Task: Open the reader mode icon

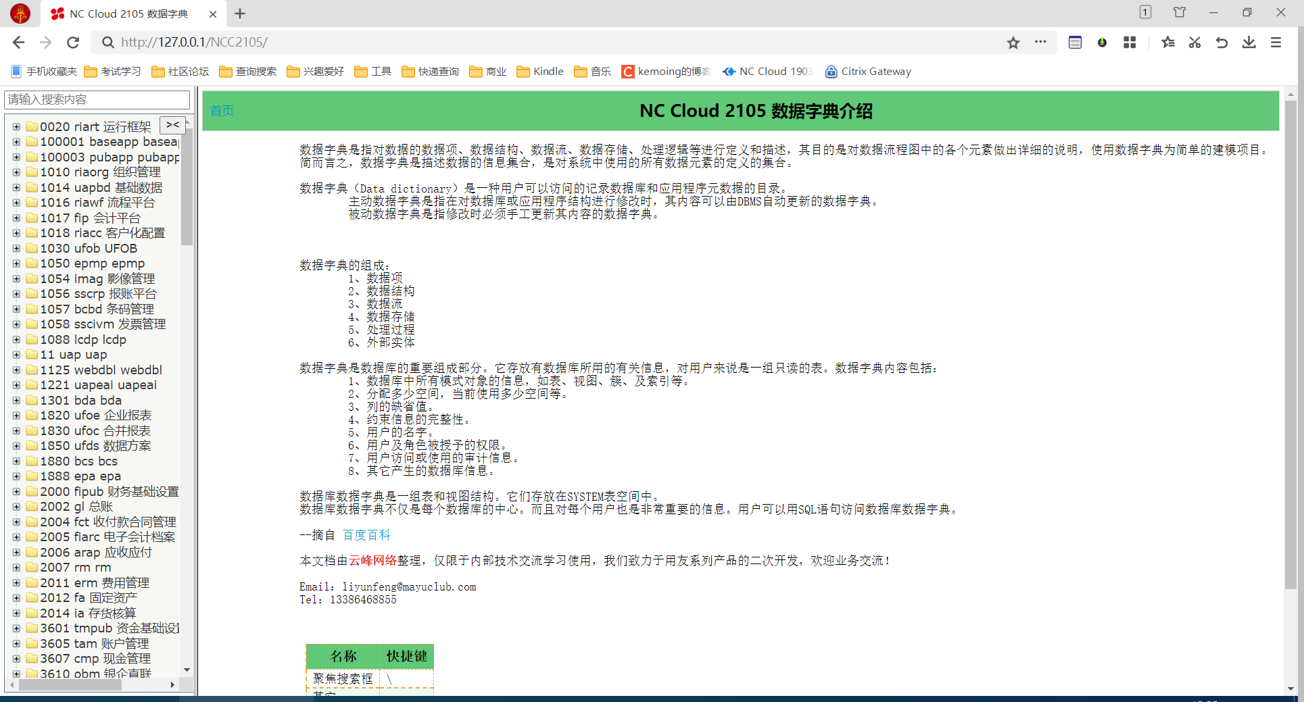Action: point(1074,42)
